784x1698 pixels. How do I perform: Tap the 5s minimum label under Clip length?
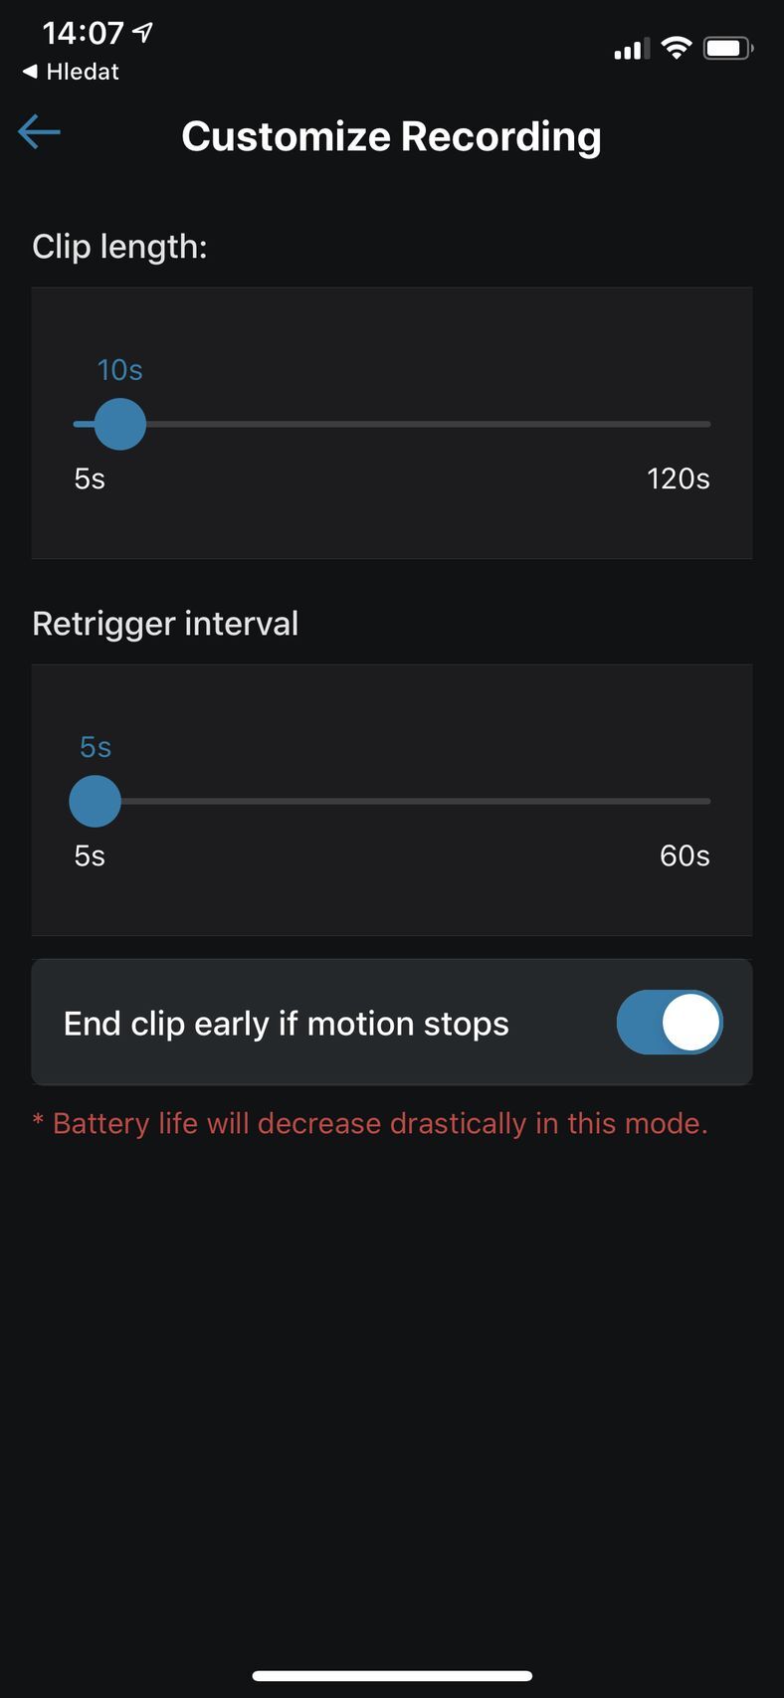[x=90, y=479]
